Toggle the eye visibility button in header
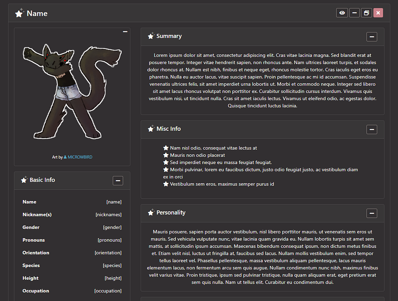 (342, 13)
